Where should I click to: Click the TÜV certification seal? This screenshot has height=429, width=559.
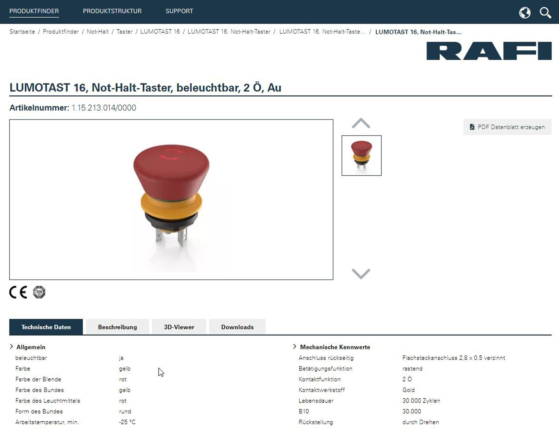39,292
